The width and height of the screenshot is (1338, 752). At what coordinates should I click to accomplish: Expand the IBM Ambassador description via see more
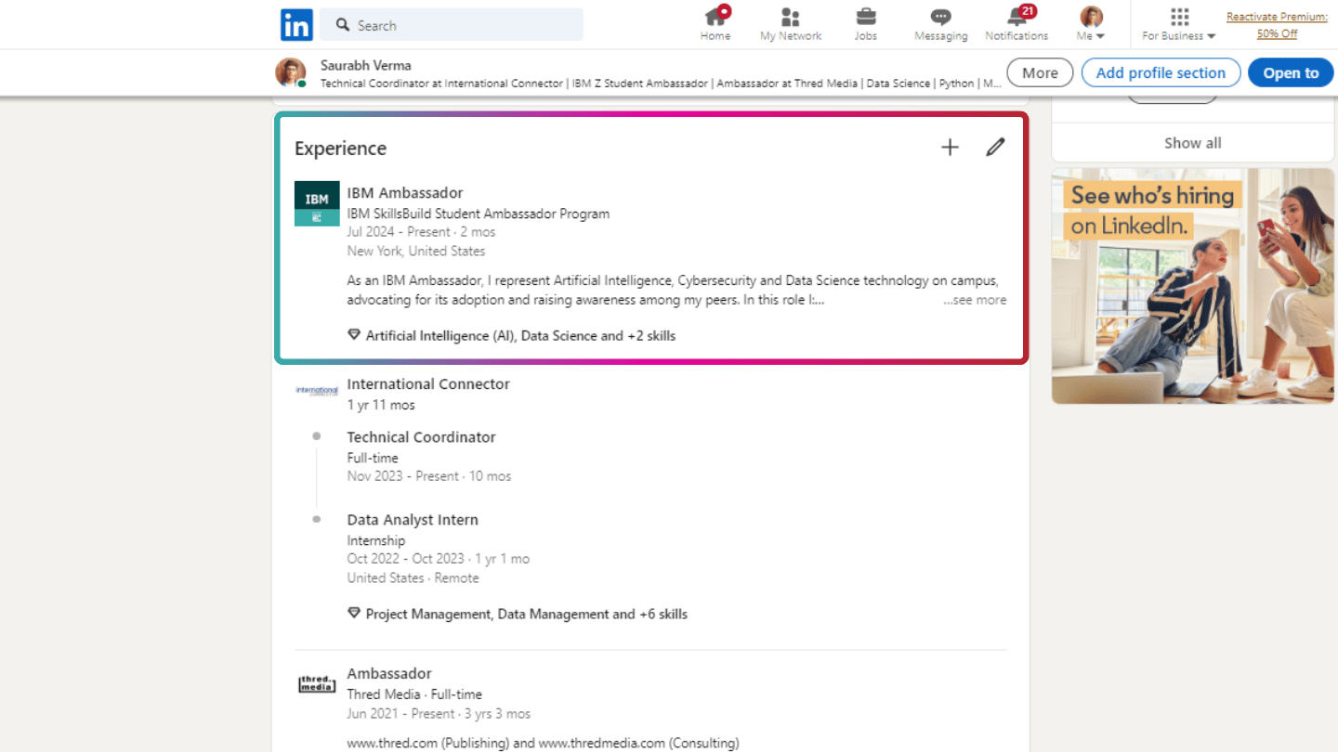pyautogui.click(x=974, y=299)
